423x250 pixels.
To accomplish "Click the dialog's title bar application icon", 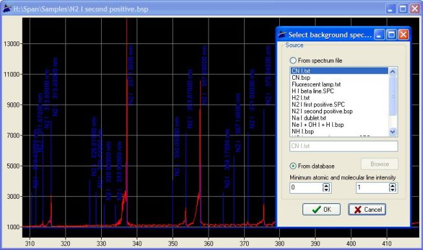I will [282, 35].
